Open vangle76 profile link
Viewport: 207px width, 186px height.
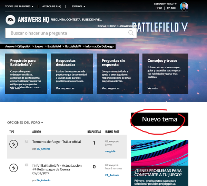click(110, 151)
